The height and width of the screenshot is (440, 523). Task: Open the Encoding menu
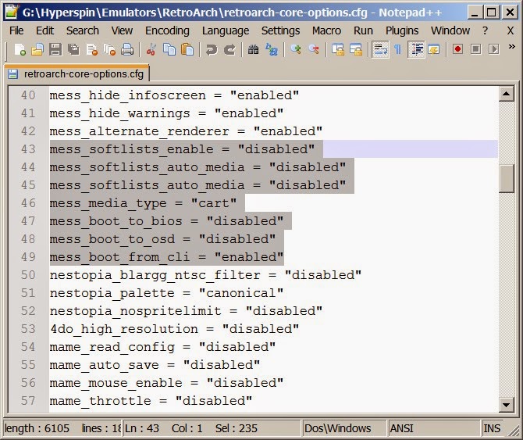(167, 30)
